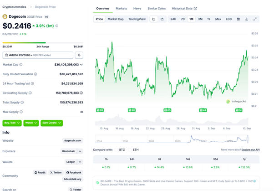274x191 pixels.
Task: Open the X Twitter community link
Action: (x=56, y=173)
